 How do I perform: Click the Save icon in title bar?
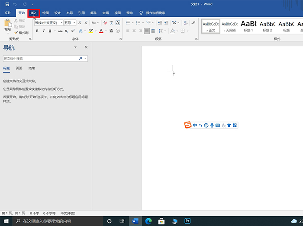click(7, 4)
